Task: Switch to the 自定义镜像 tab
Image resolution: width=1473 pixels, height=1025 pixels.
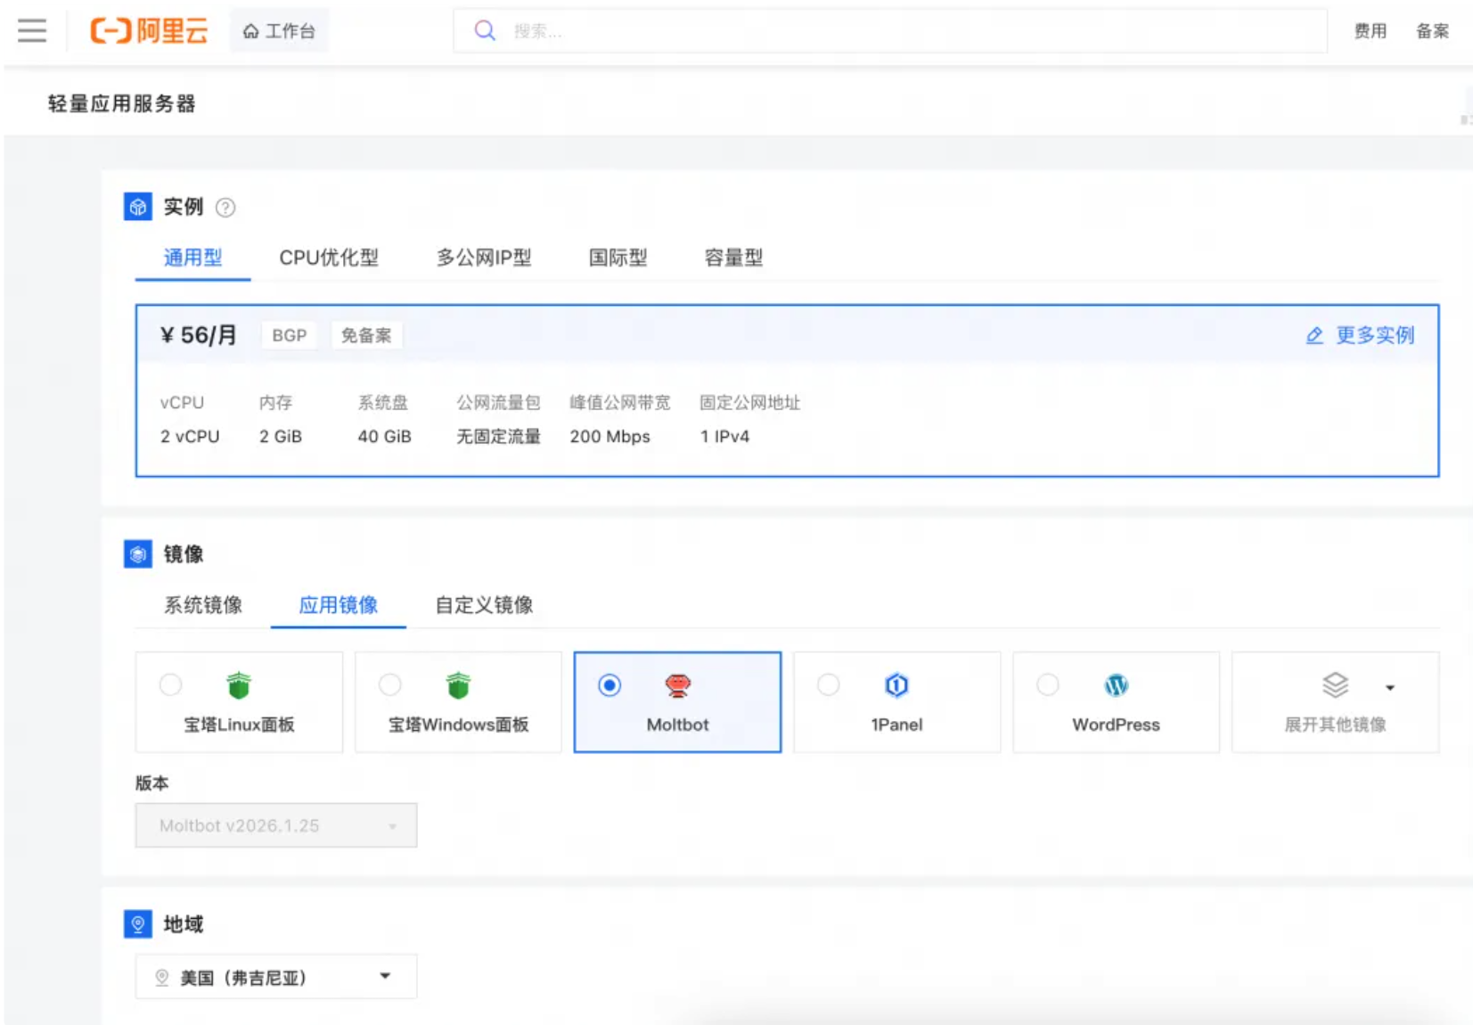Action: [484, 605]
